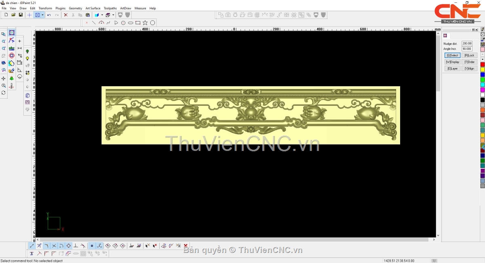Open the blue cube render dropdown
The width and height of the screenshot is (485, 263).
(x=102, y=15)
